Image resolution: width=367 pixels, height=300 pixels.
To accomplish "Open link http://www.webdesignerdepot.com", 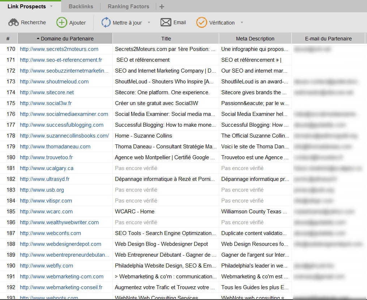I will click(61, 244).
